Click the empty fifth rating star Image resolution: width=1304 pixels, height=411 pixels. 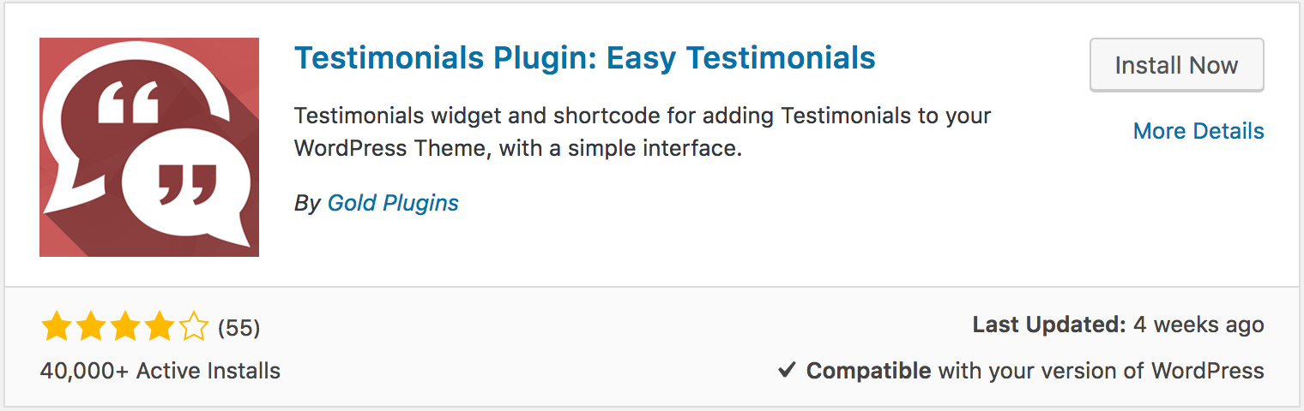click(x=193, y=326)
